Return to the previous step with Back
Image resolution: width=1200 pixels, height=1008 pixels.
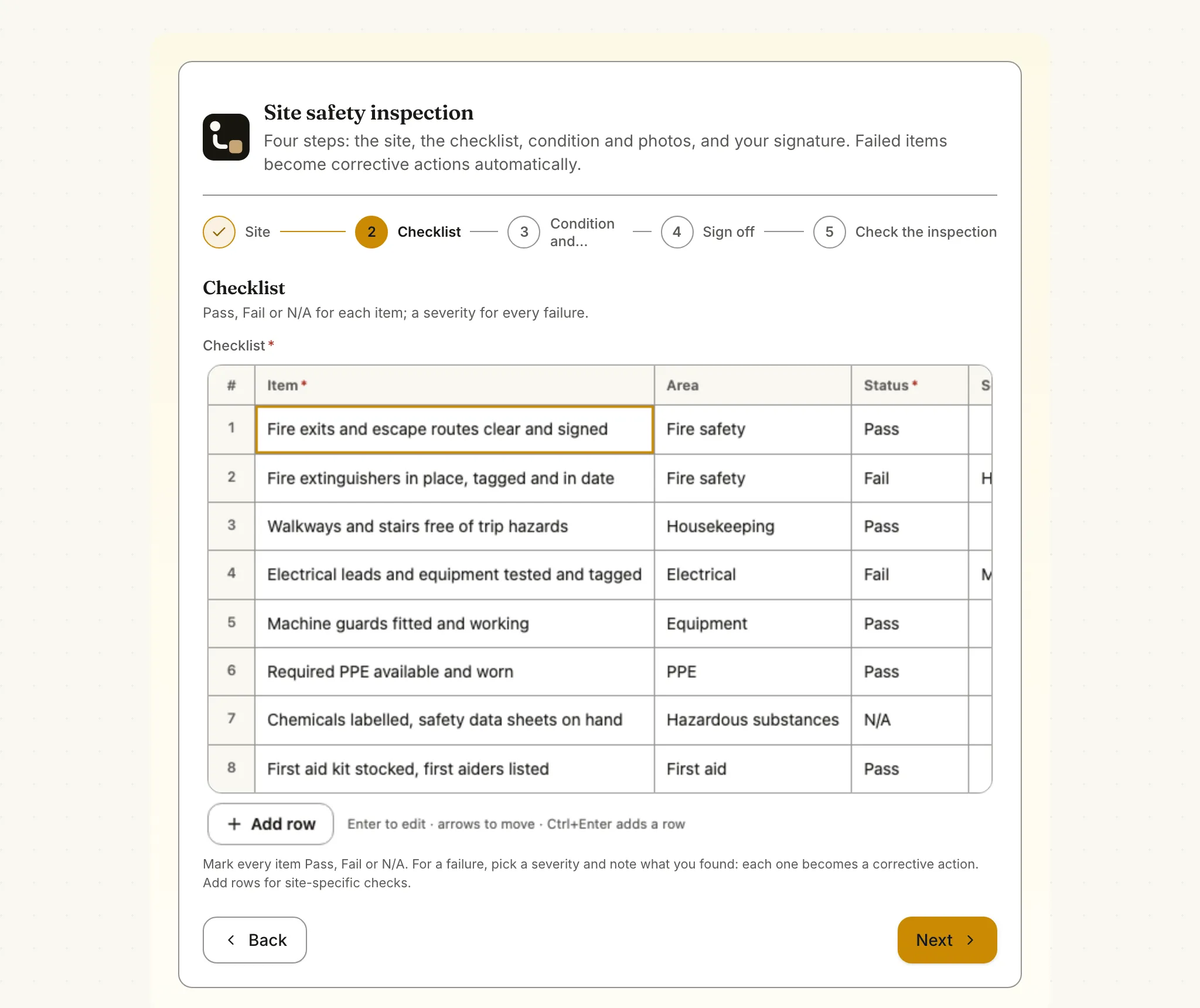click(255, 940)
